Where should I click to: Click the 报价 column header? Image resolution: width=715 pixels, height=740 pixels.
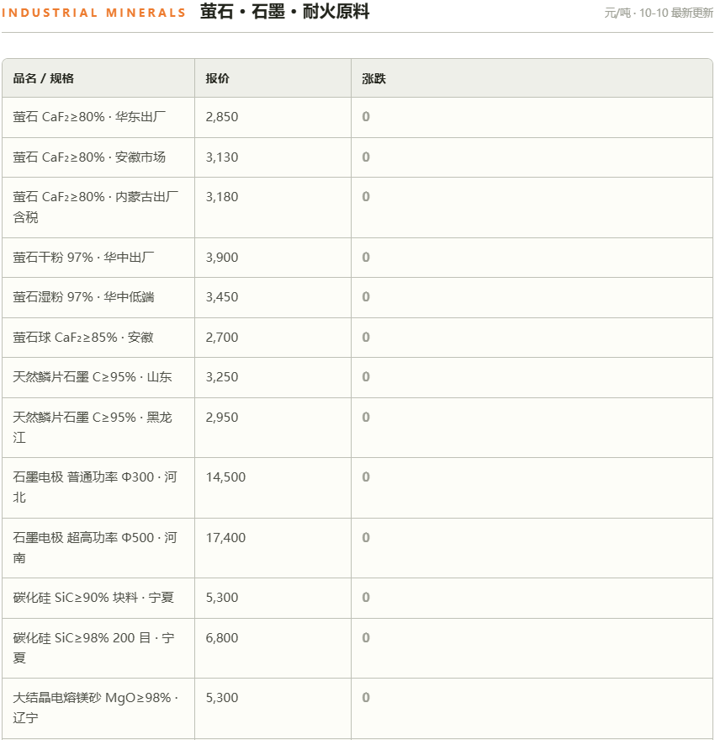273,78
